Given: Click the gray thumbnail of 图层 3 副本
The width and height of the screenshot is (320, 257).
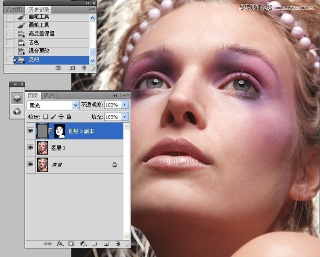Looking at the screenshot, I should click(43, 131).
